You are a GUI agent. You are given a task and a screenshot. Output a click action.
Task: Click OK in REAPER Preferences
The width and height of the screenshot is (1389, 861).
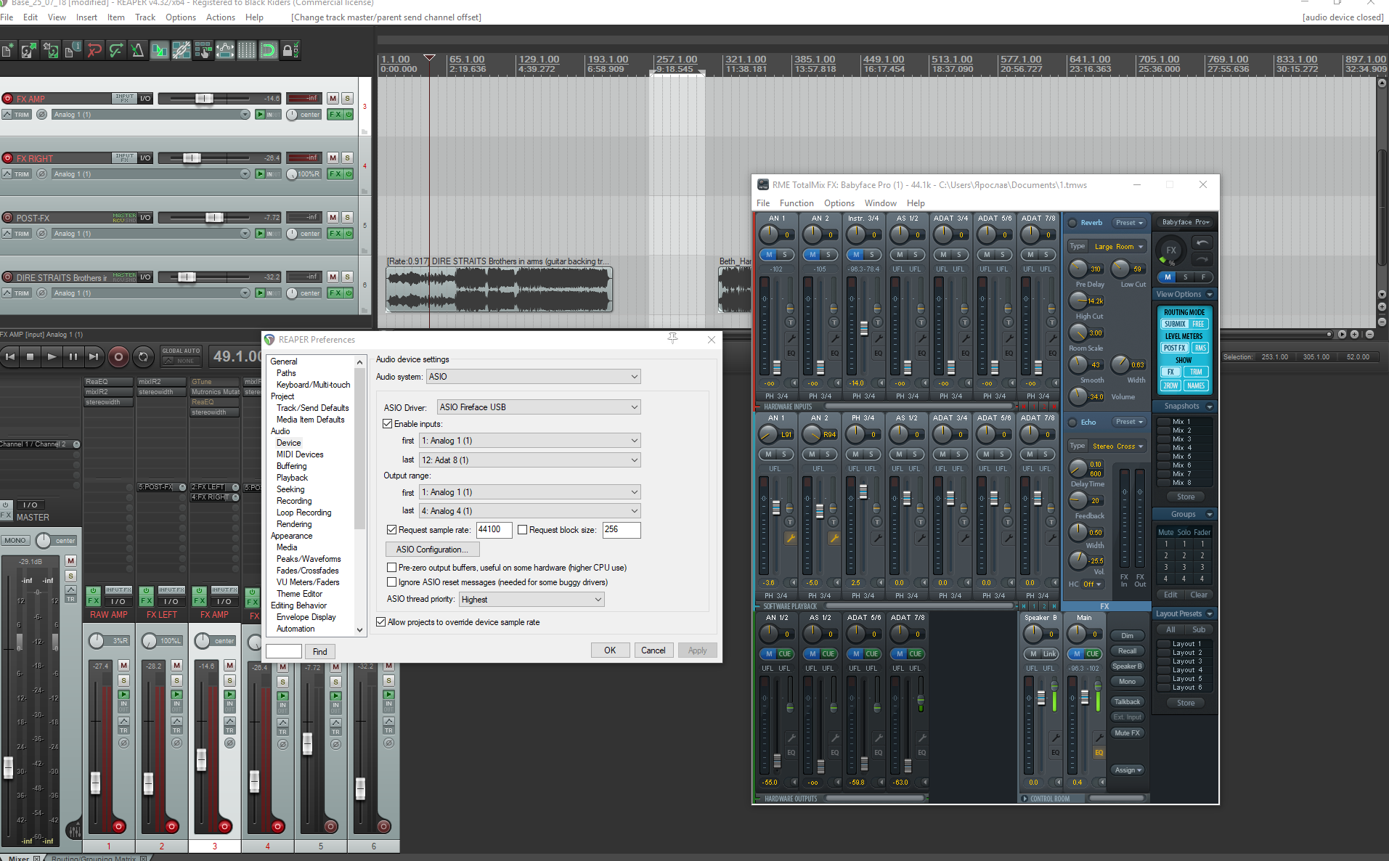point(610,650)
